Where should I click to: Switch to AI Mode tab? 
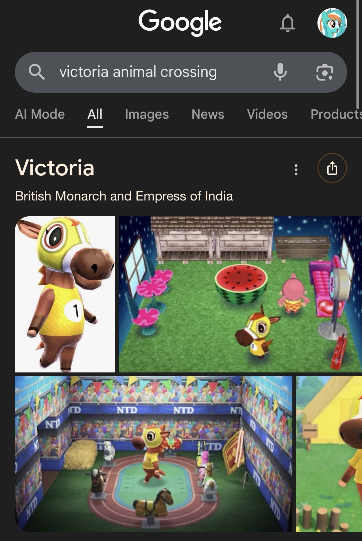pyautogui.click(x=40, y=114)
